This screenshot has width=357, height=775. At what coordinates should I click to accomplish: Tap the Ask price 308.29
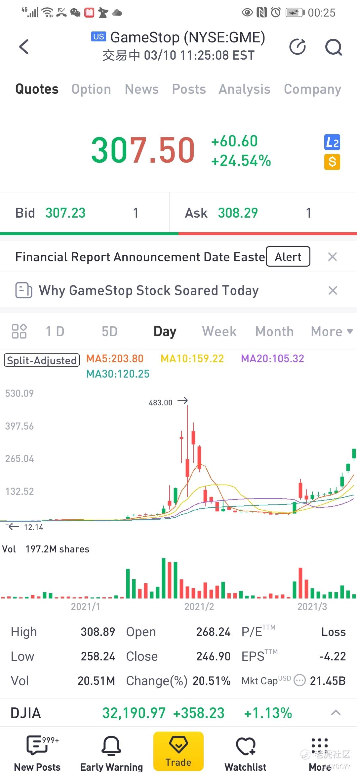(238, 213)
